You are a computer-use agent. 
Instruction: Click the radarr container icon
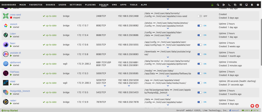6,102
